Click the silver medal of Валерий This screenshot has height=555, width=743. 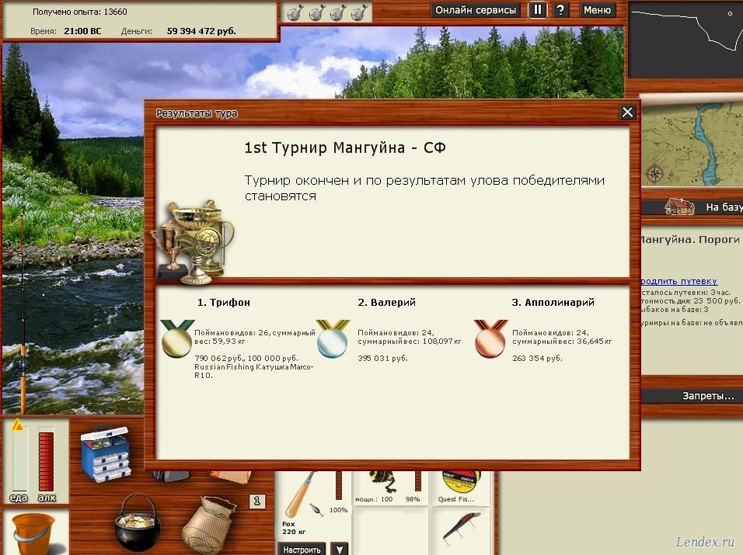pos(333,338)
